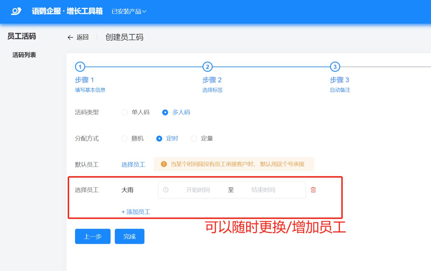Select the 多人码 radio option

[x=165, y=113]
